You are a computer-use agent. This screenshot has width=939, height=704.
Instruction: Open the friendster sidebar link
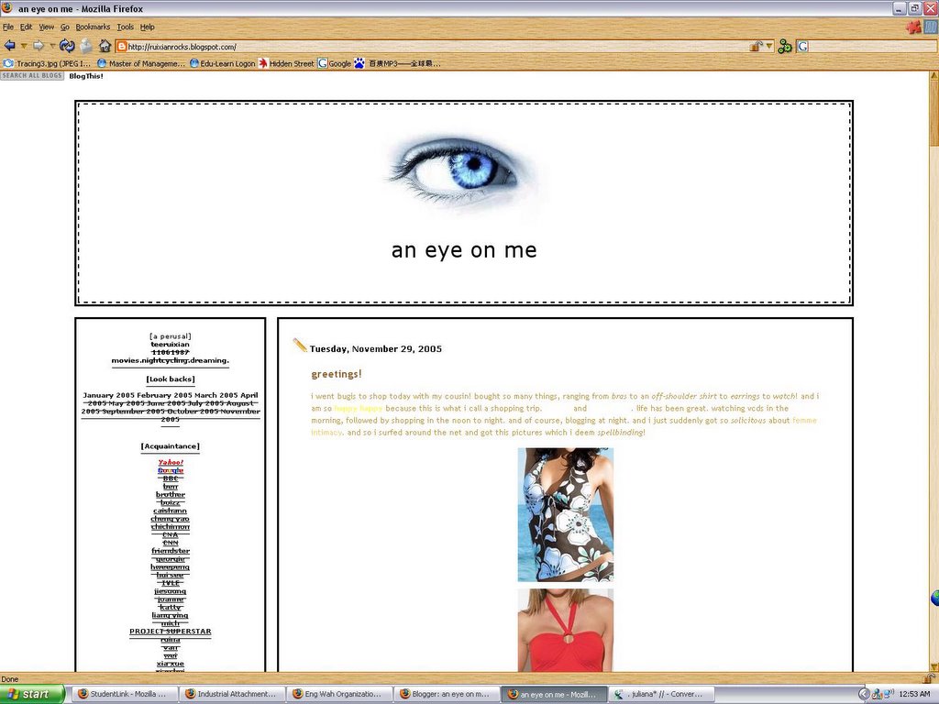pos(171,551)
